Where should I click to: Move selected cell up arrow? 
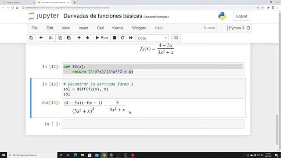[79, 38]
